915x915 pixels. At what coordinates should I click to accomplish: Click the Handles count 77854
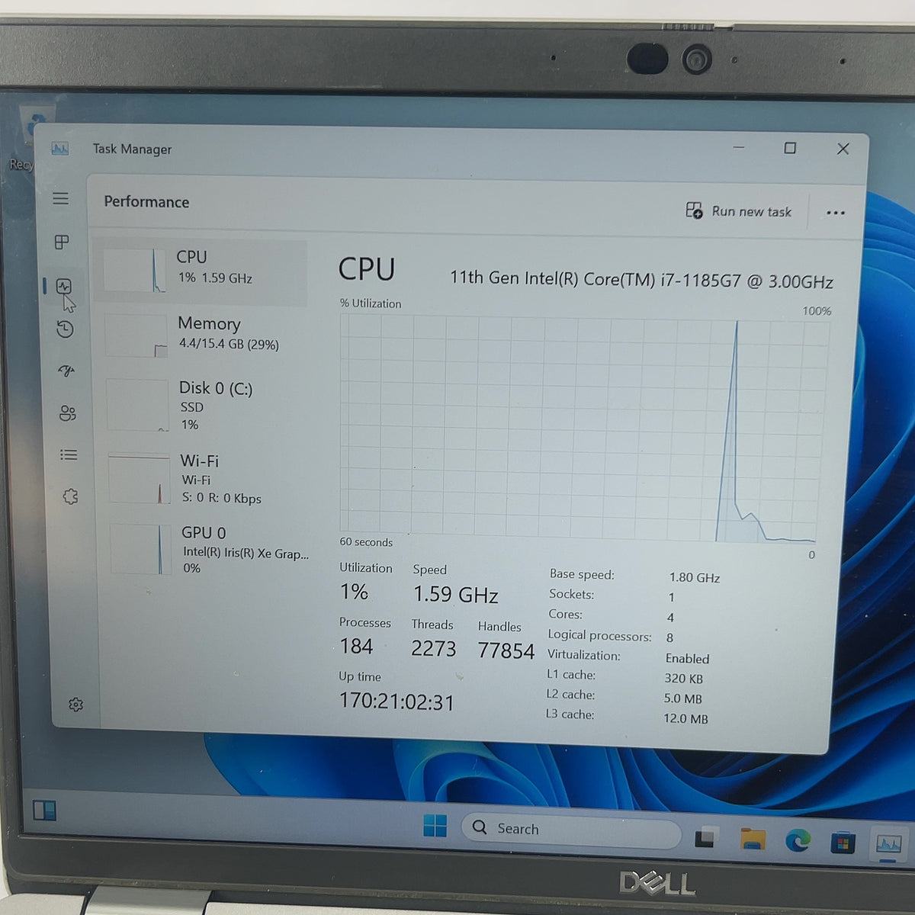pos(506,650)
